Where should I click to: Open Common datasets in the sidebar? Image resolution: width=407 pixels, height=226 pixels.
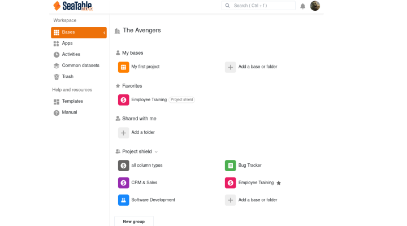tap(80, 66)
